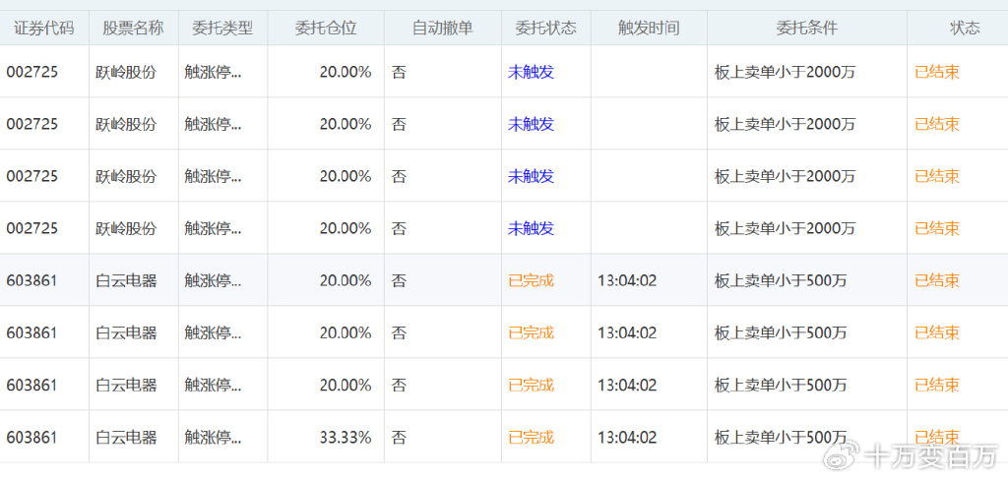Click the first 603861 security code
This screenshot has height=480, width=1008.
pos(32,280)
